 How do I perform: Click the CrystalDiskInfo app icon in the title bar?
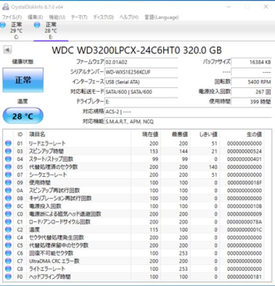pyautogui.click(x=6, y=7)
